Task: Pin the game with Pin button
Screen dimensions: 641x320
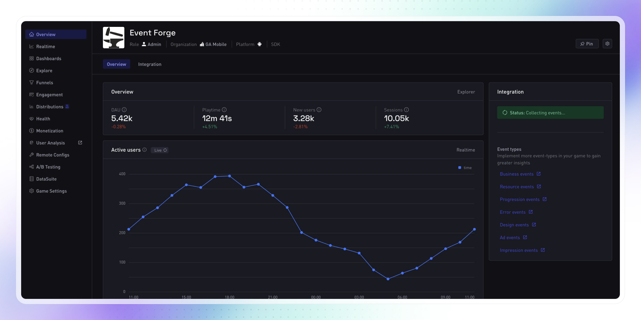Action: click(x=587, y=44)
